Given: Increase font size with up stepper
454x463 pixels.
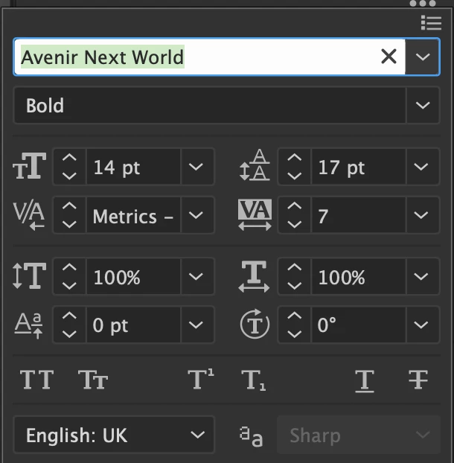Looking at the screenshot, I should [69, 158].
